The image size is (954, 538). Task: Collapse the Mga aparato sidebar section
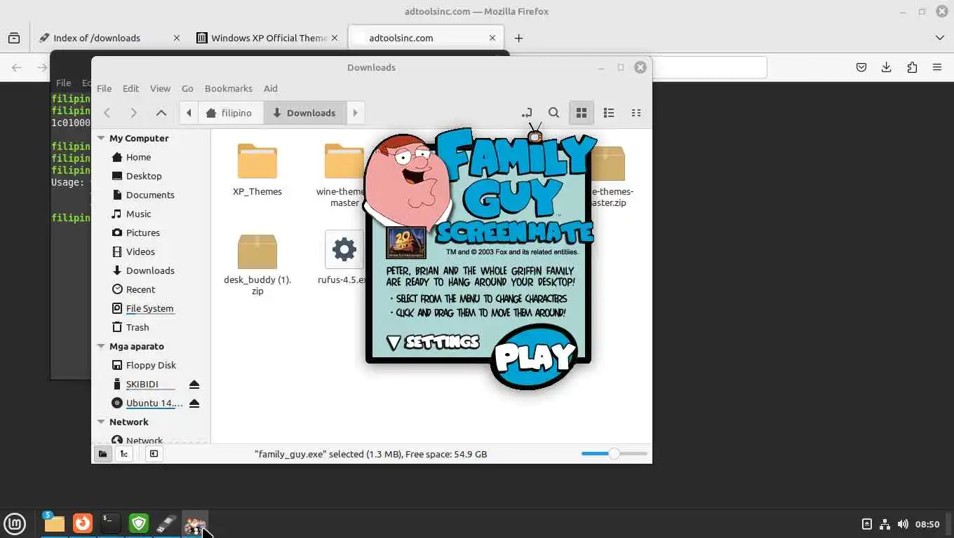pyautogui.click(x=101, y=347)
